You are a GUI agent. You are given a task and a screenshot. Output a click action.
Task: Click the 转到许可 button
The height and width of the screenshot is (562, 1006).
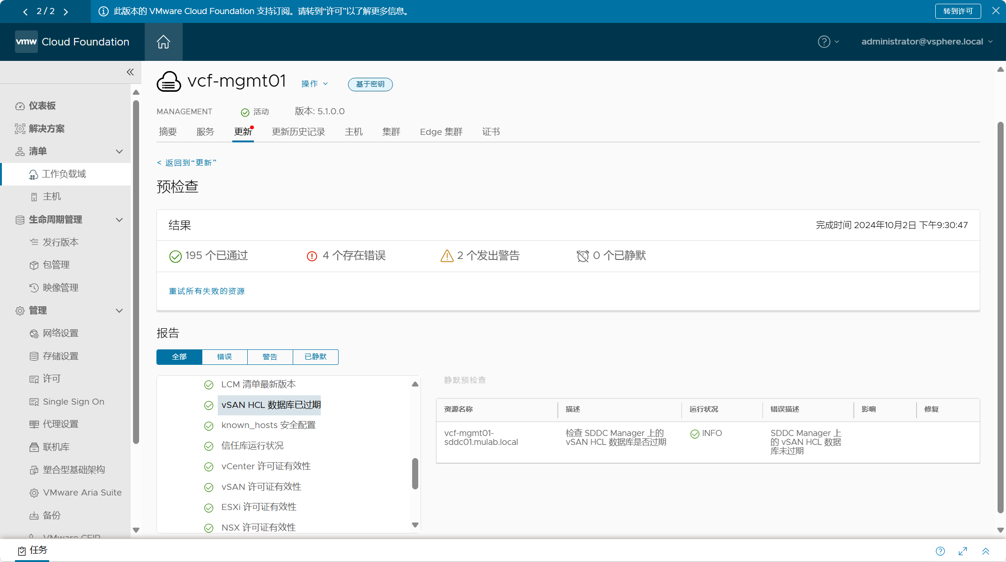[x=958, y=11]
